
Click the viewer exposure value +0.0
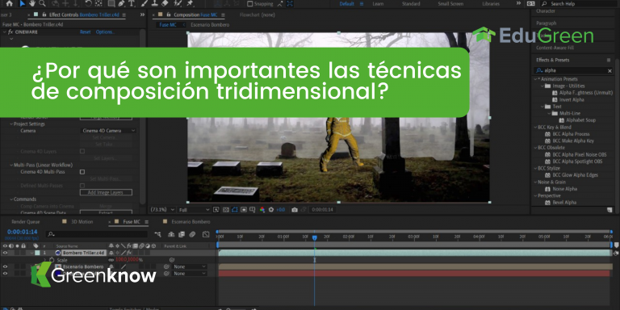click(x=280, y=210)
